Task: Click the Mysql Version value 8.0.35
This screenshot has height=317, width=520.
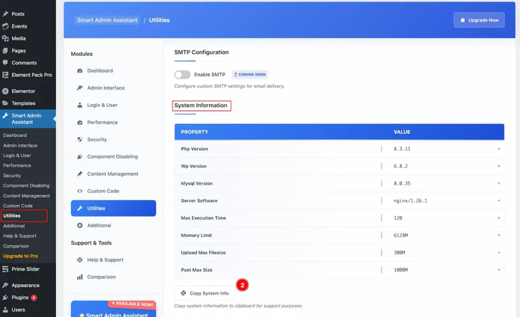Action: [x=402, y=183]
